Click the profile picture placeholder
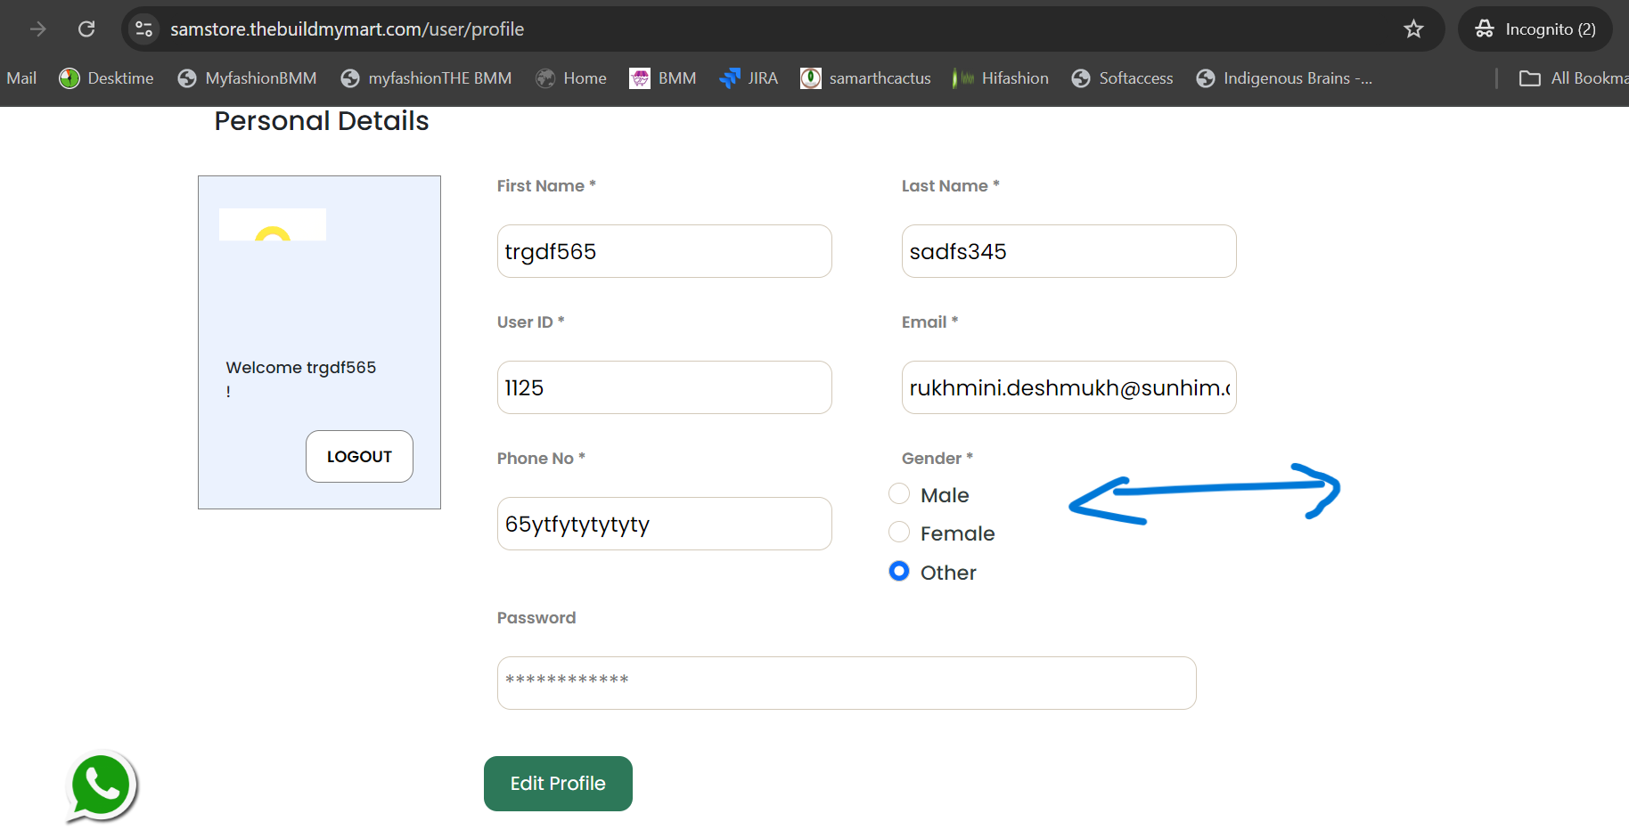The width and height of the screenshot is (1629, 830). click(x=273, y=224)
